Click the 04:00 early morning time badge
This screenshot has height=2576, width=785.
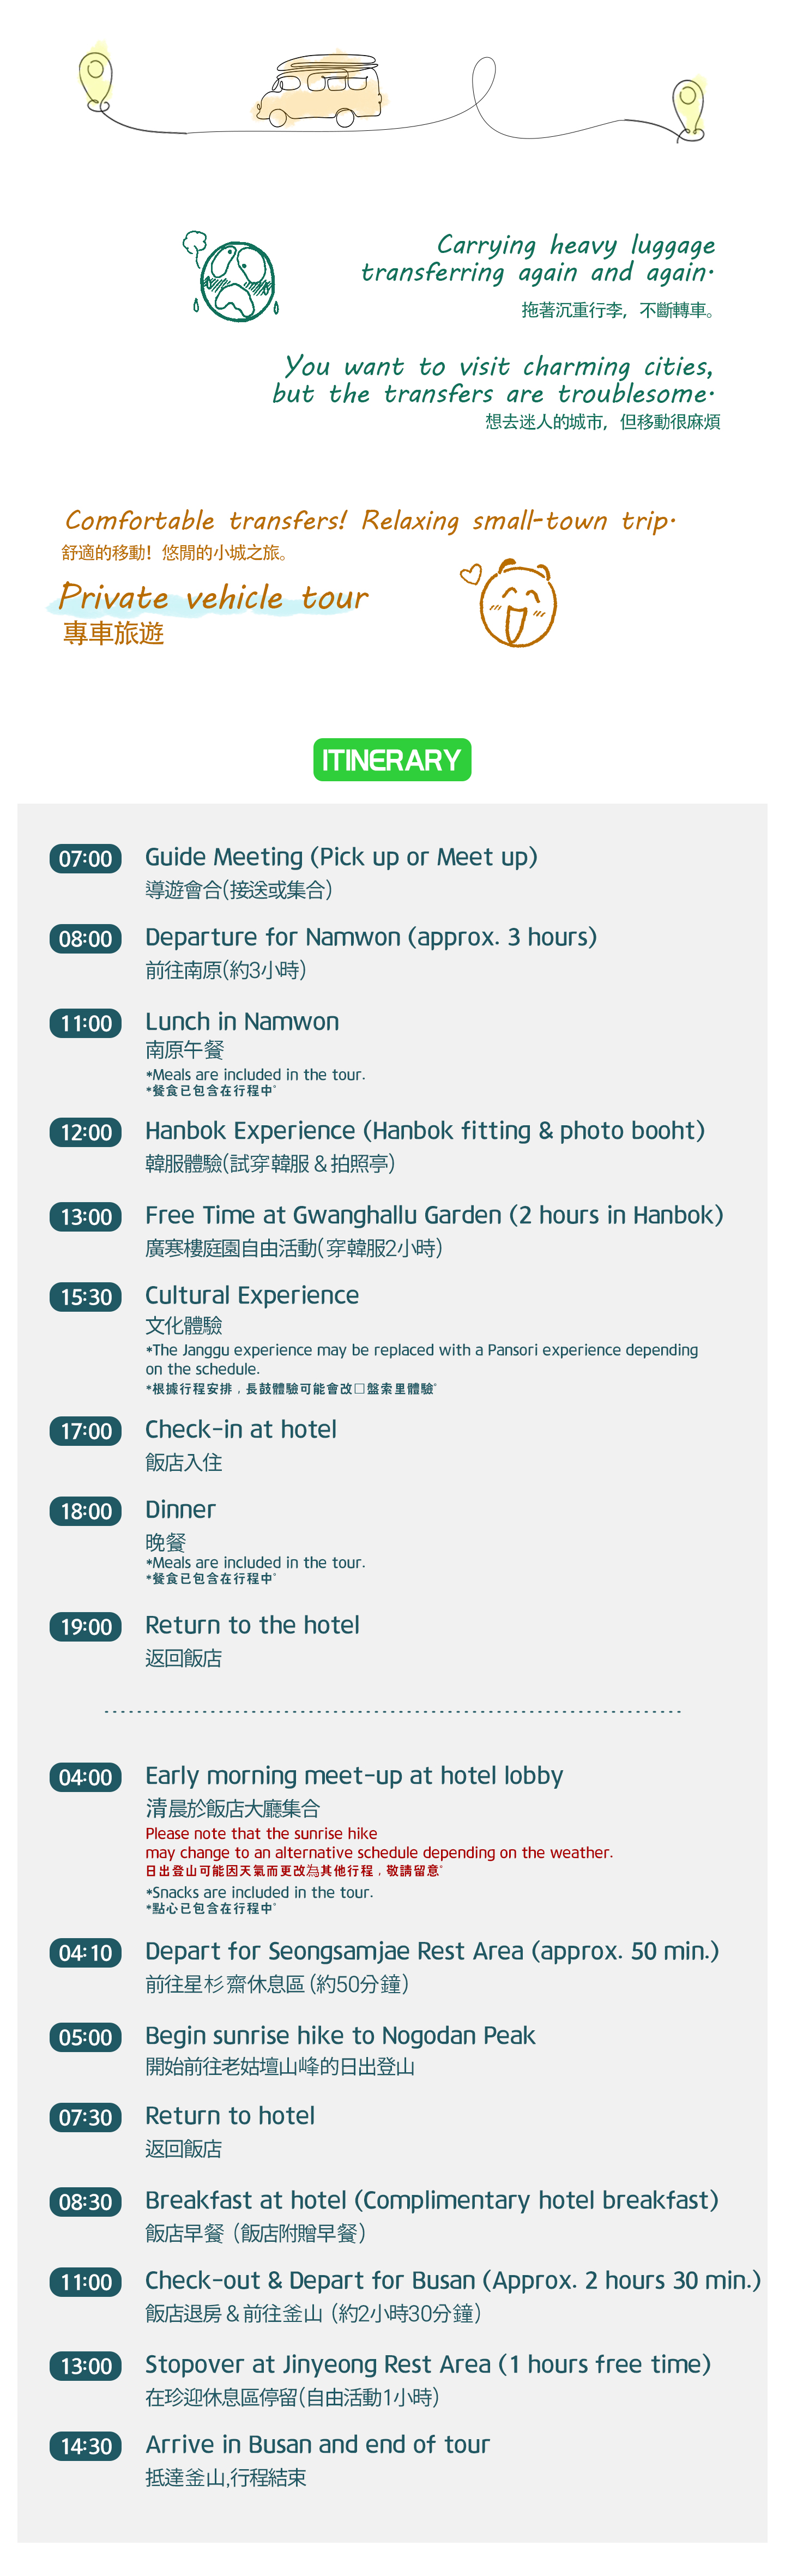[85, 1777]
